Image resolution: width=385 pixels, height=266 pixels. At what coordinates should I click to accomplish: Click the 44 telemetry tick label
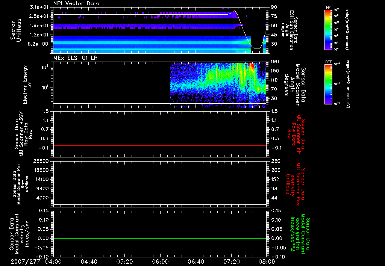coord(274,198)
